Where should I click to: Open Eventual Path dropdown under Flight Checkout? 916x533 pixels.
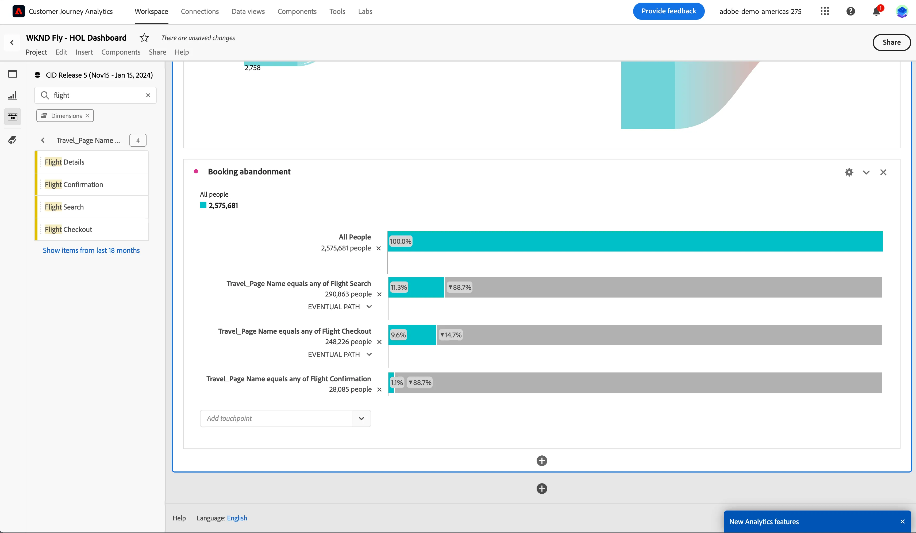tap(369, 354)
